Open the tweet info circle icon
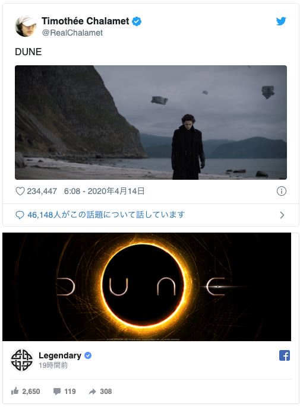The image size is (303, 407). pyautogui.click(x=282, y=191)
